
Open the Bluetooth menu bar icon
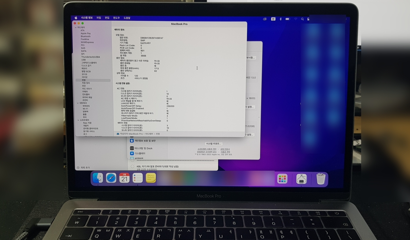click(x=281, y=19)
